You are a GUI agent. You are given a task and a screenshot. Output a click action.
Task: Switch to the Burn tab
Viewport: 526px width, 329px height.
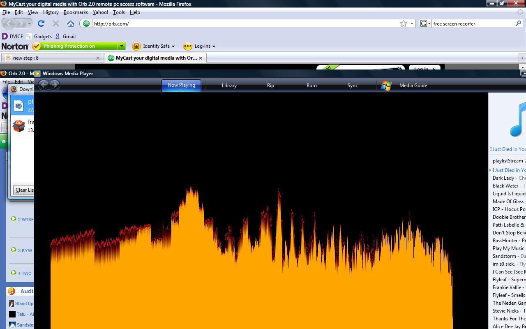[x=311, y=86]
